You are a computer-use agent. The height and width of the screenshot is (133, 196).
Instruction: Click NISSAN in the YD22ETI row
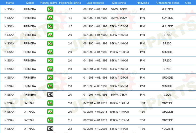[10, 129]
